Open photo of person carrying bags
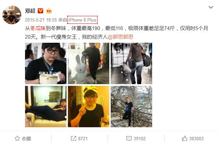219x144 pixels. [x=131, y=63]
